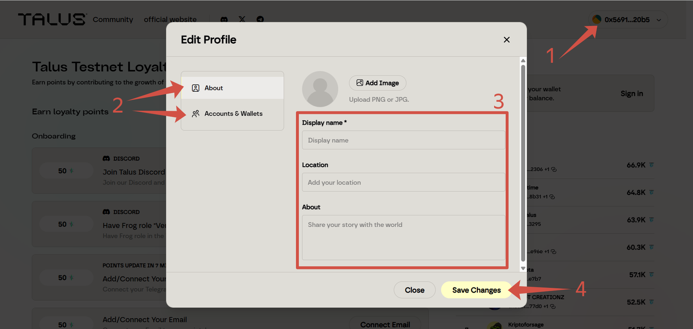Click the Close button in the dialog footer
The image size is (693, 329).
(x=414, y=290)
